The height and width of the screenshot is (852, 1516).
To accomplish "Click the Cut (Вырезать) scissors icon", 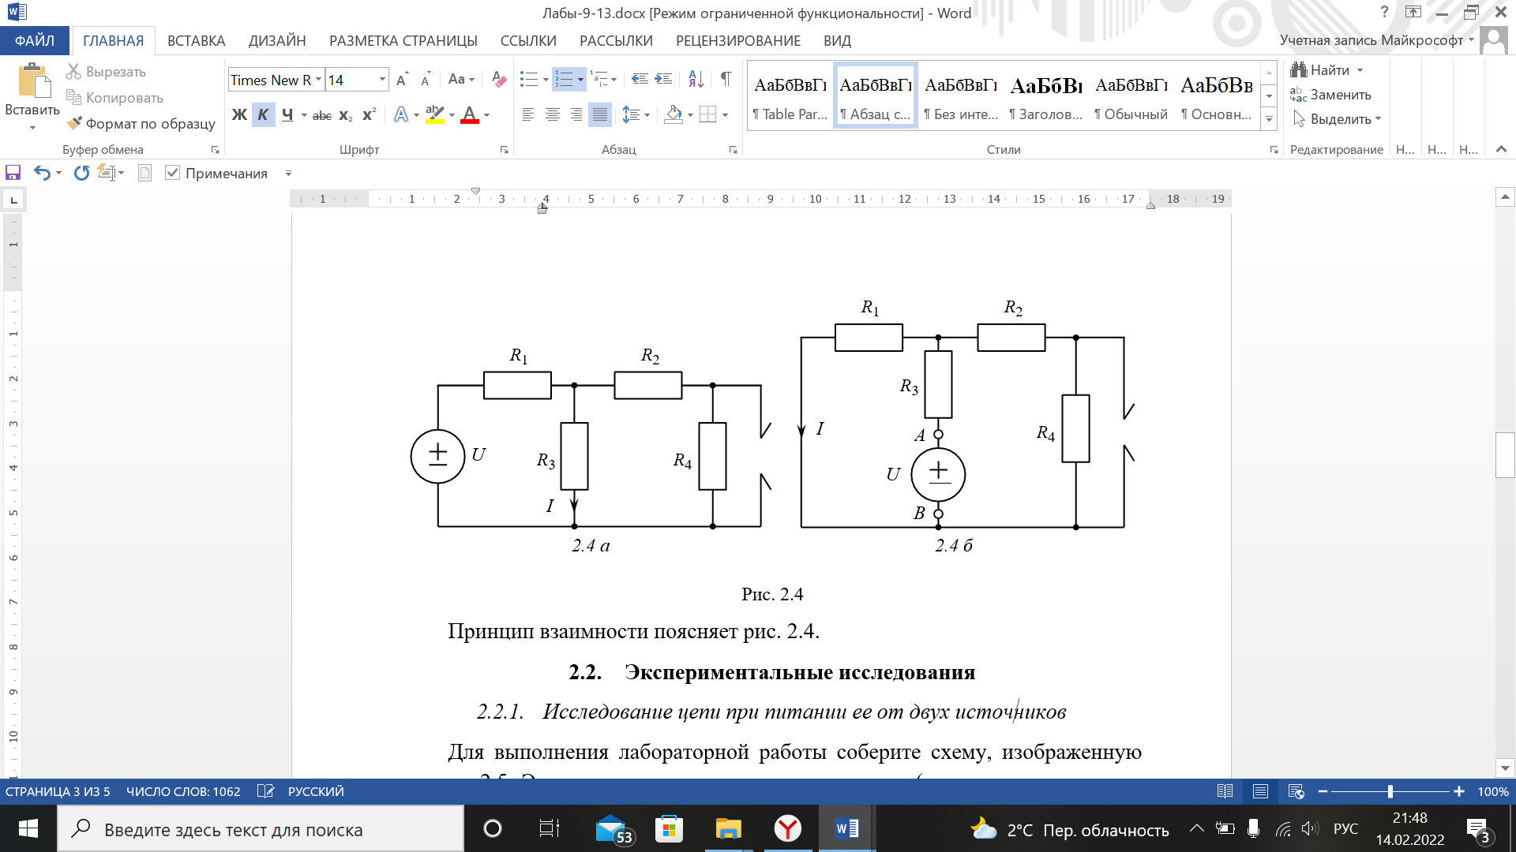I will click(73, 72).
